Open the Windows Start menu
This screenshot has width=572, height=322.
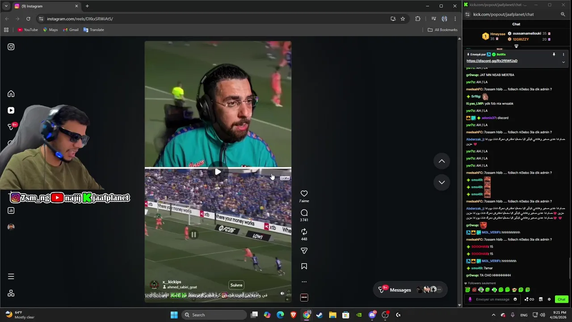(x=174, y=315)
